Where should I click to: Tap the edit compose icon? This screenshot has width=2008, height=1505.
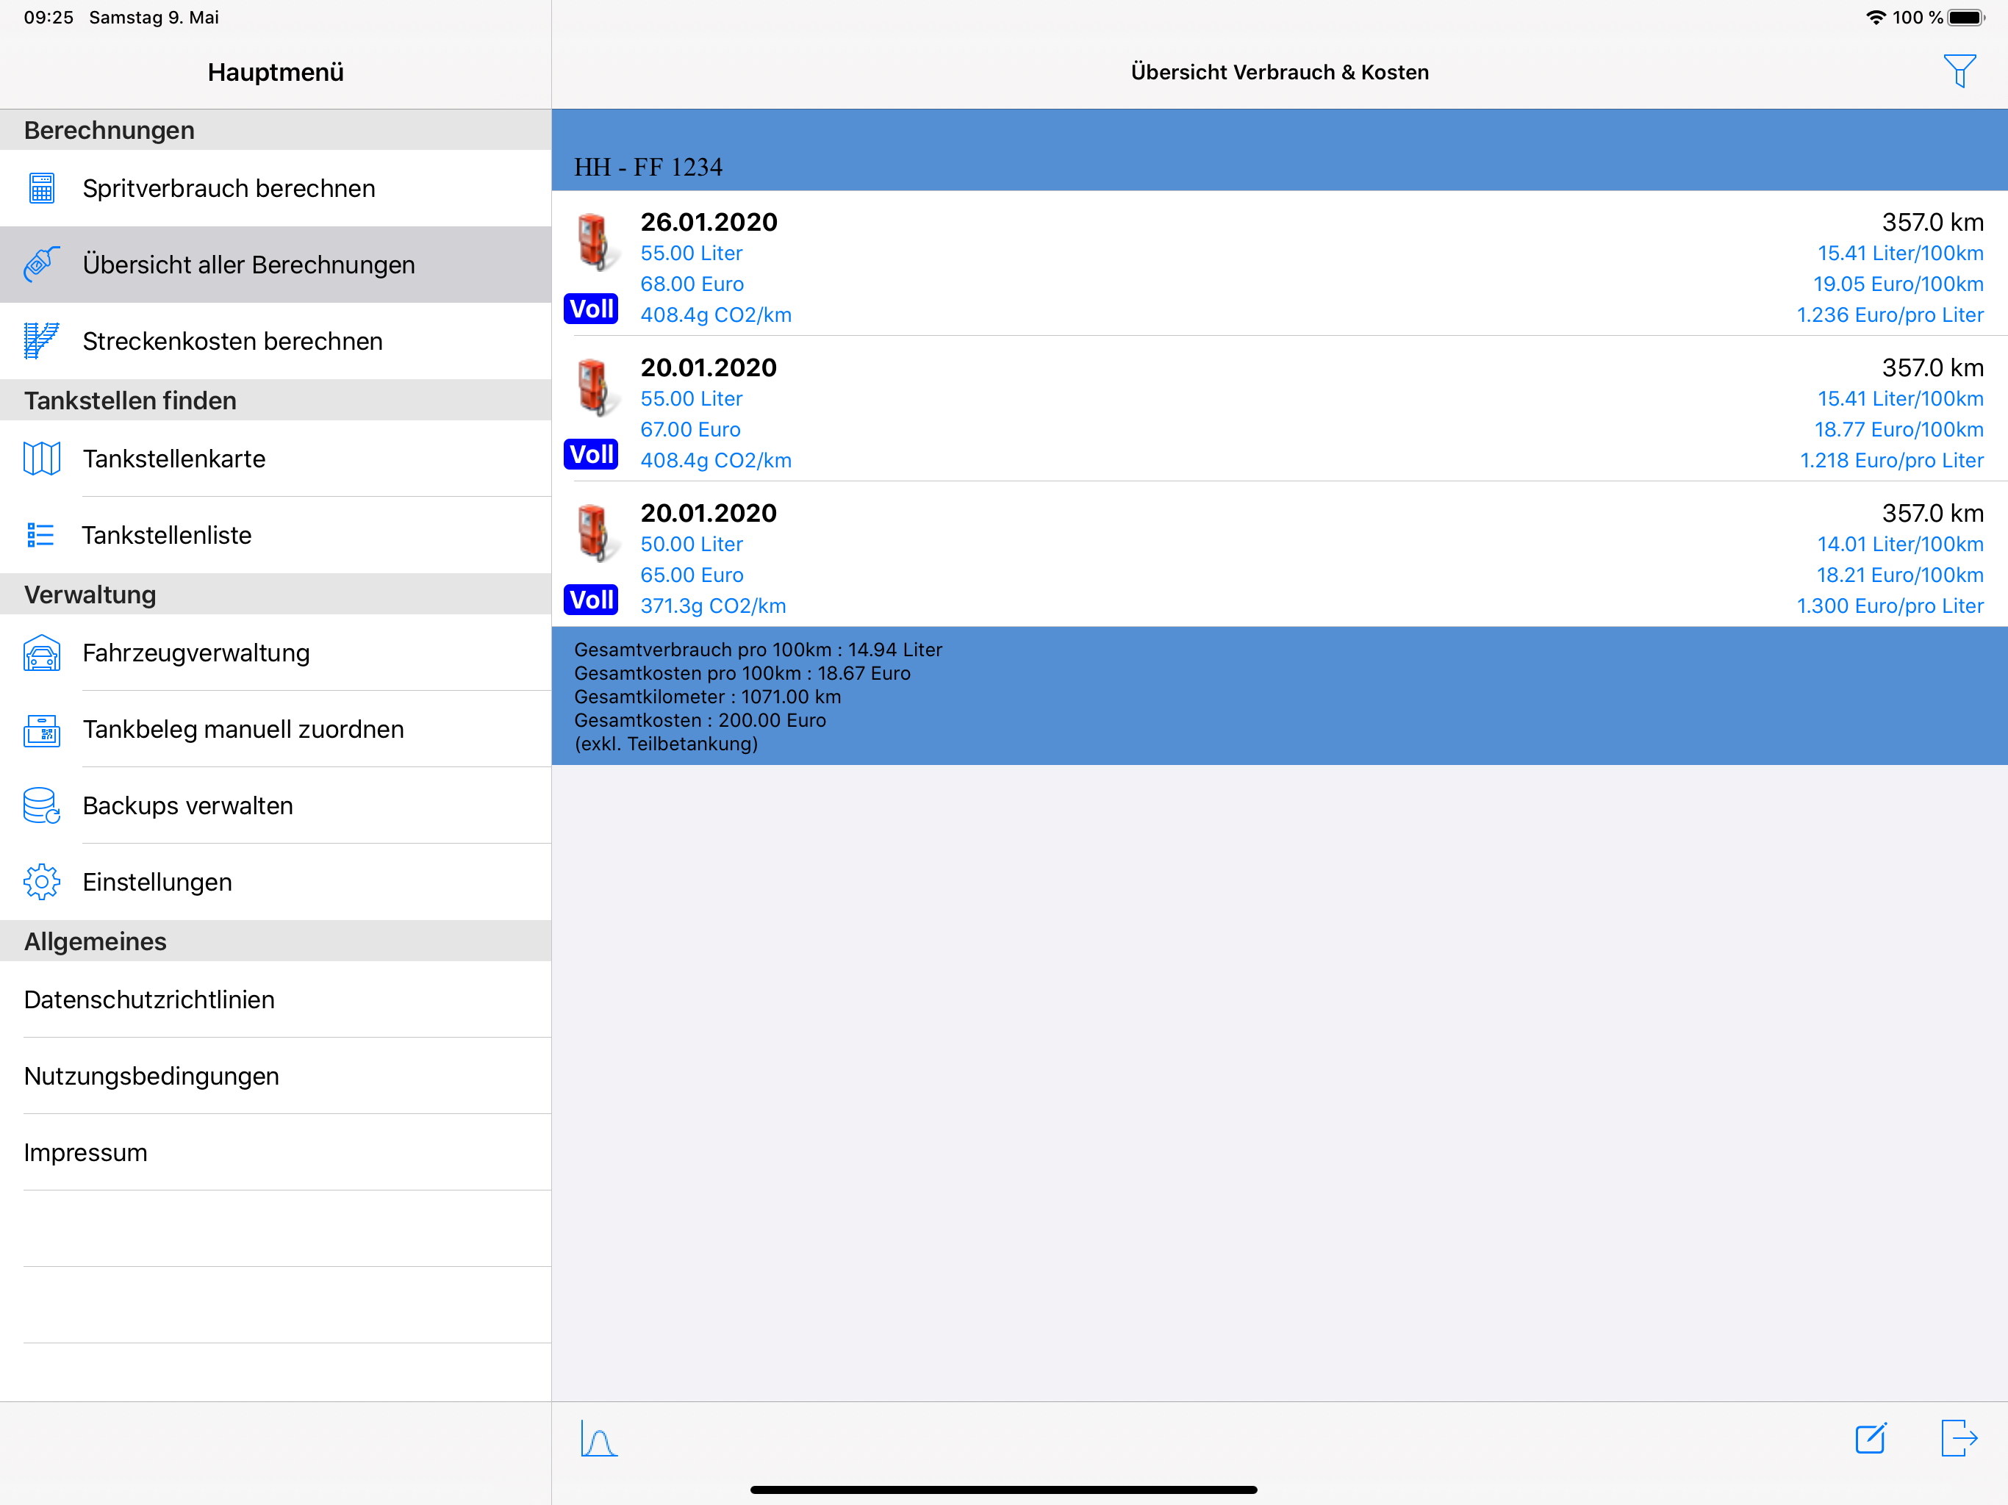pos(1871,1439)
